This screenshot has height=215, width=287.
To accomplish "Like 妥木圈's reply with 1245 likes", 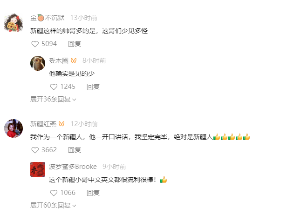I will pos(54,87).
